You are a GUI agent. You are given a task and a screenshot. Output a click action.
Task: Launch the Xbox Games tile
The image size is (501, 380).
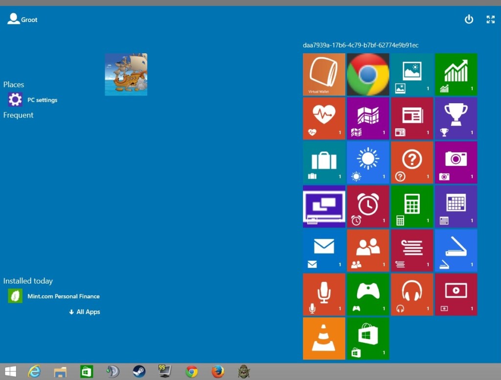coord(368,294)
